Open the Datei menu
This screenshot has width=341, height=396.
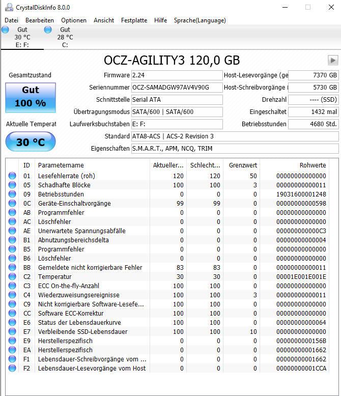(11, 20)
